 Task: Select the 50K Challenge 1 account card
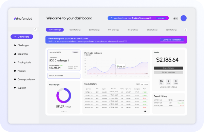point(64,60)
